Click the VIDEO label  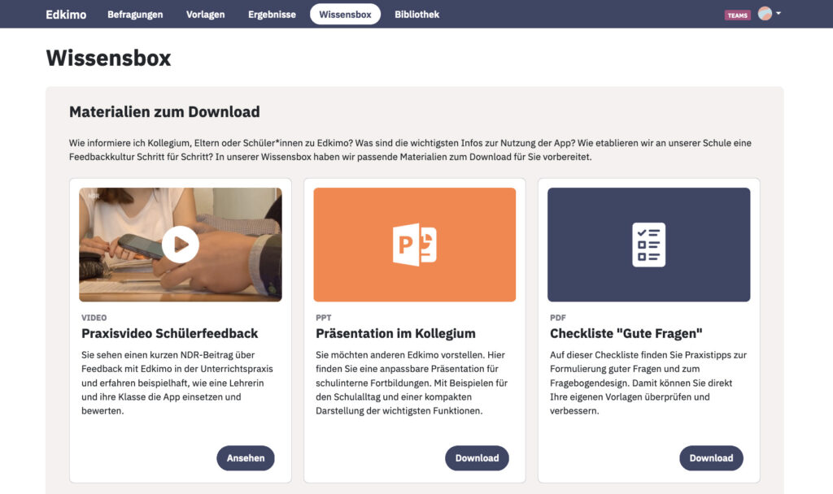(94, 318)
